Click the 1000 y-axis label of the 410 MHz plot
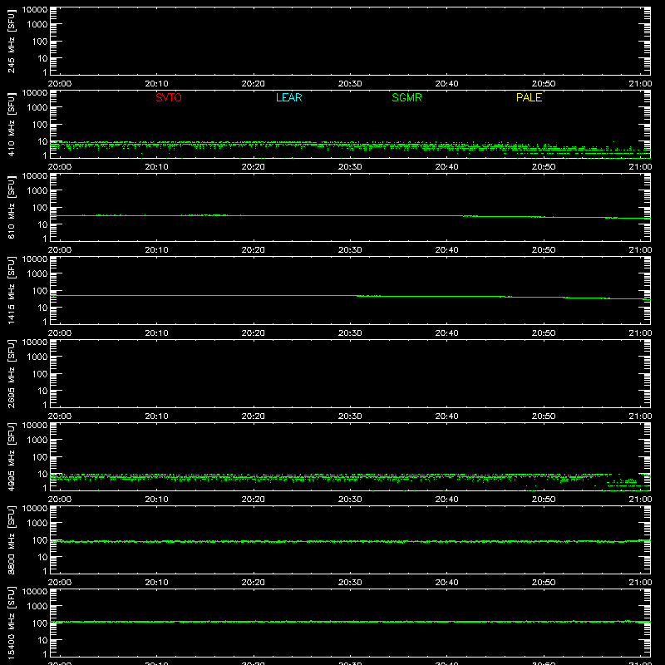 click(37, 108)
